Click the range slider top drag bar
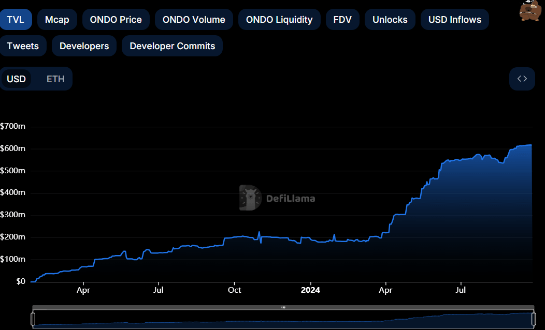The height and width of the screenshot is (330, 545). (283, 307)
